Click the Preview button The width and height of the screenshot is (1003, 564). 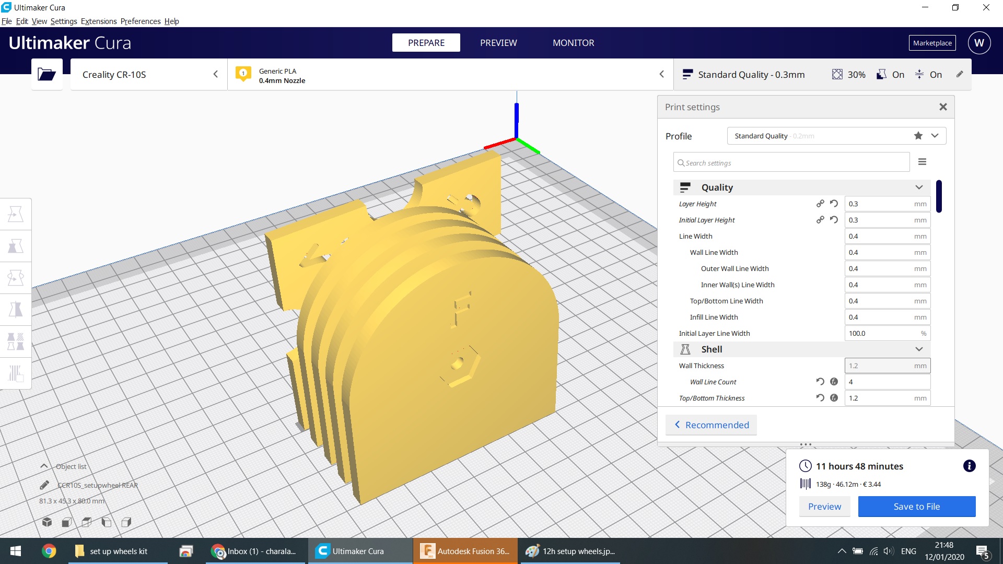click(x=824, y=507)
